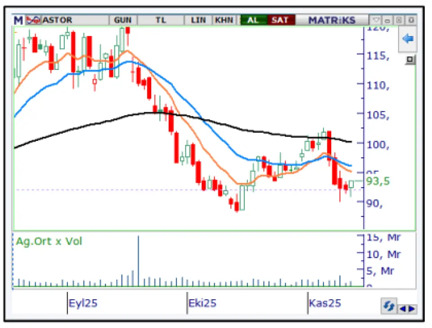The height and width of the screenshot is (328, 432).
Task: Open the TL currency selector
Action: click(x=161, y=20)
